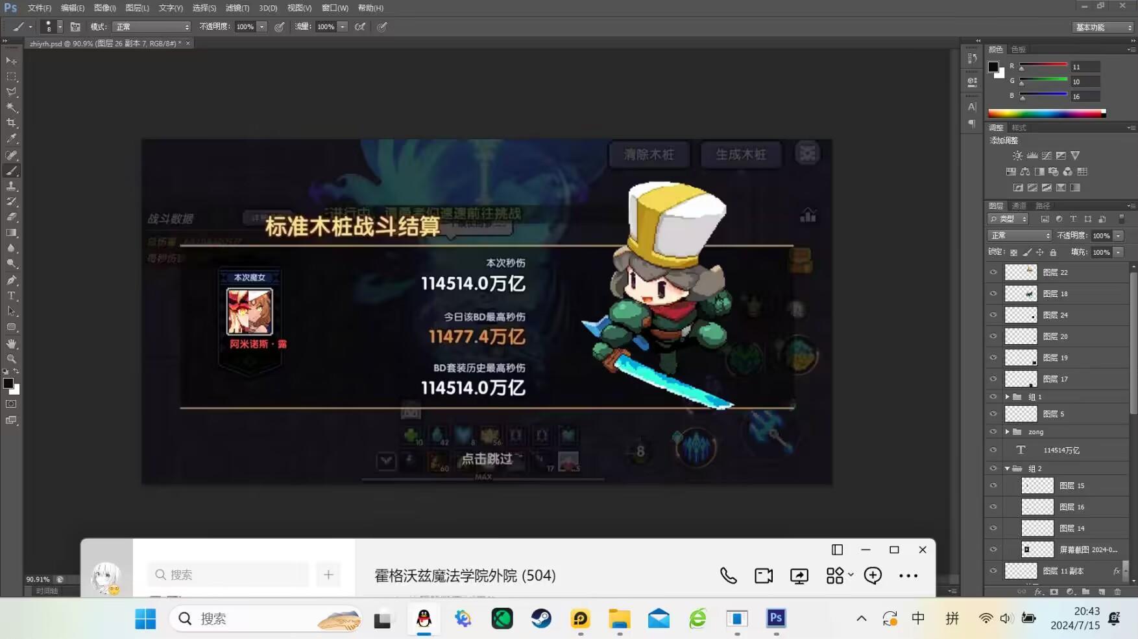This screenshot has height=639, width=1138.
Task: Open the brush mode 正常 dropdown
Action: pos(151,27)
